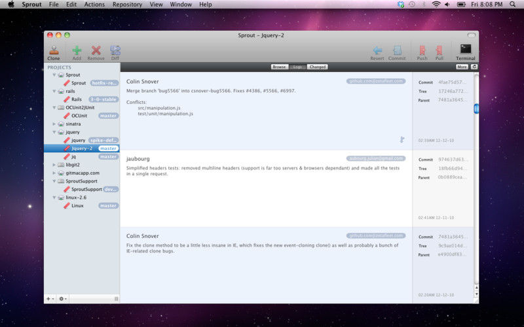Collapse the rails project group
The image size is (524, 327).
(54, 91)
